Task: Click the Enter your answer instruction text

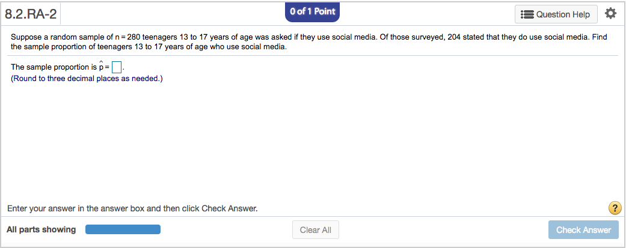Action: 132,209
